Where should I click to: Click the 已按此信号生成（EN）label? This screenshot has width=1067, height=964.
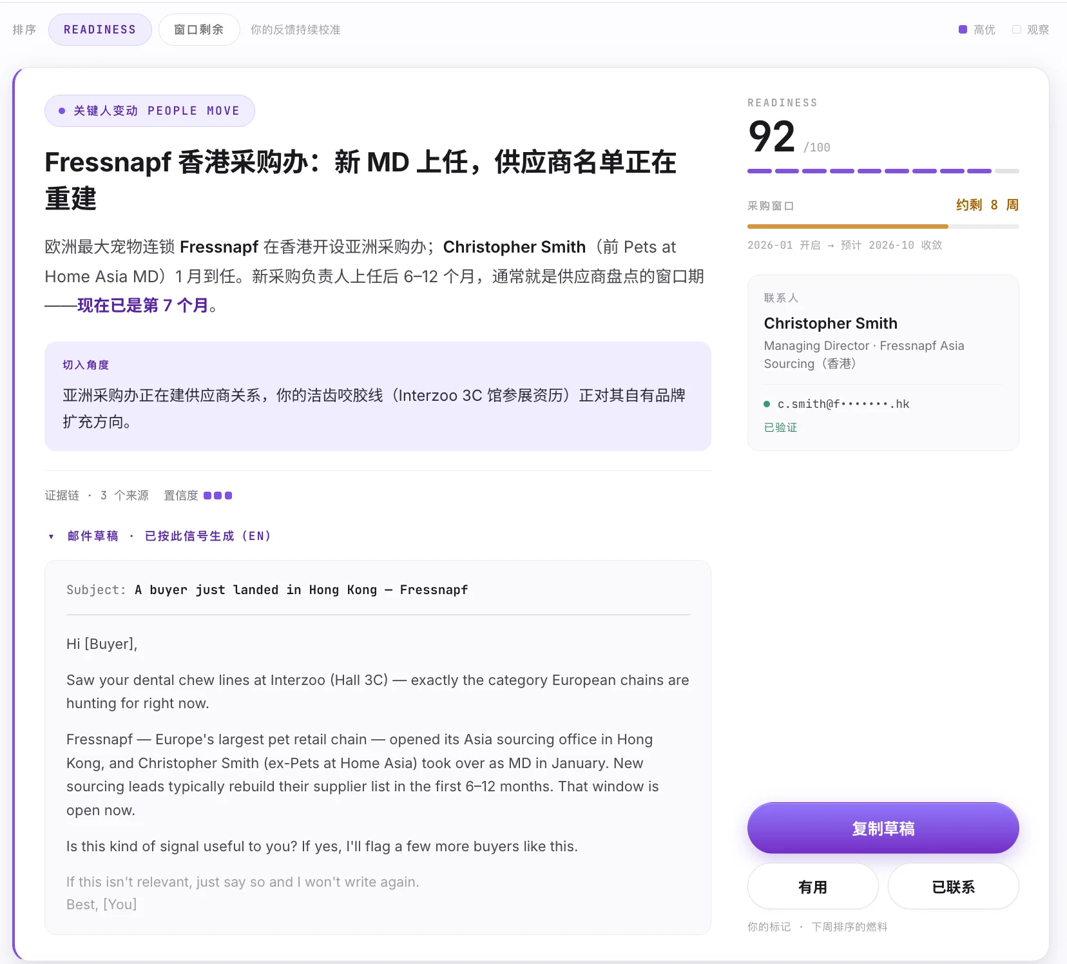coord(207,536)
